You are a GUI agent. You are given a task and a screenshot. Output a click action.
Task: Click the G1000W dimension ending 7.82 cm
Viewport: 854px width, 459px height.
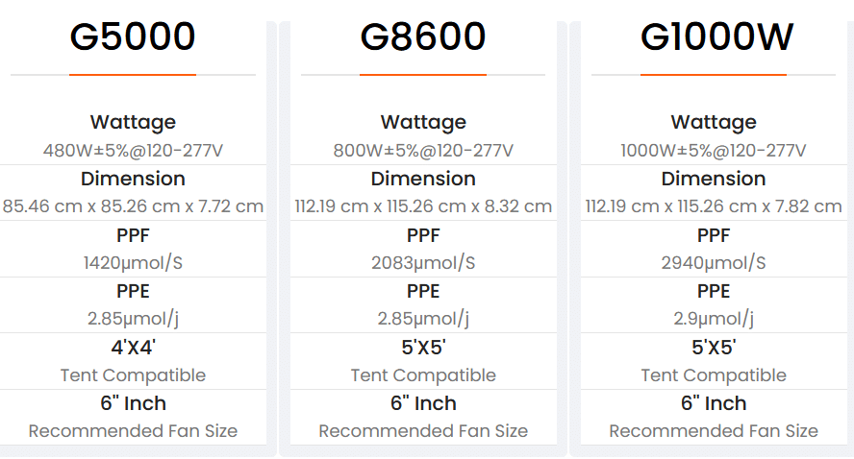click(x=714, y=206)
